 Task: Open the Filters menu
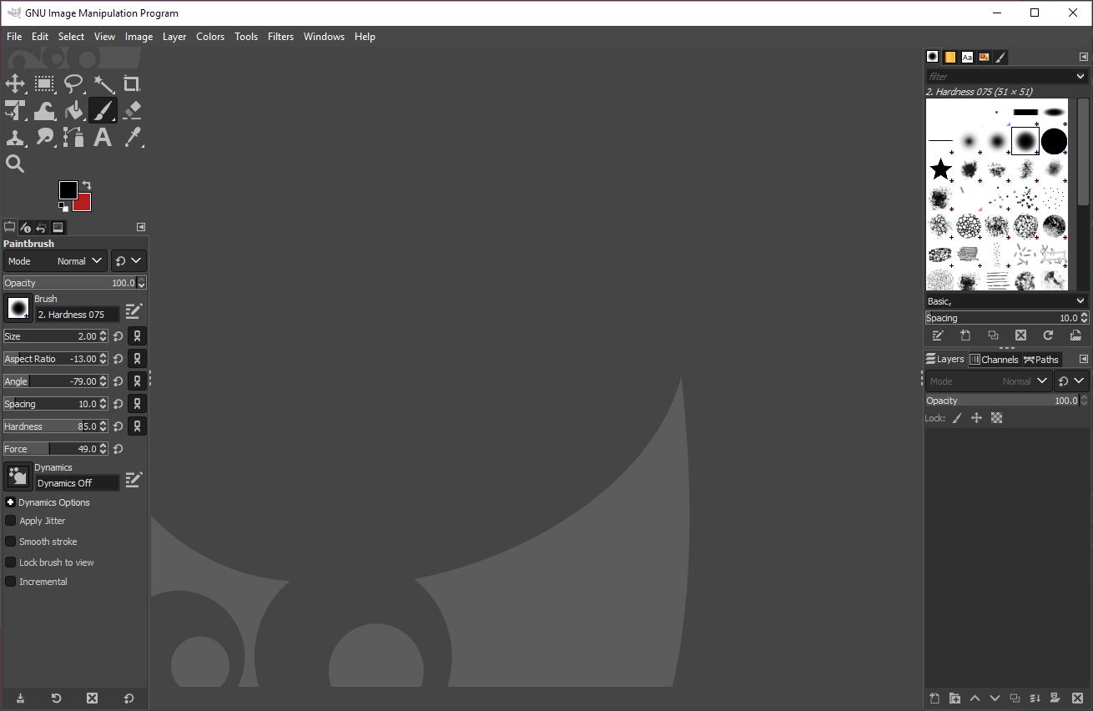(x=280, y=37)
